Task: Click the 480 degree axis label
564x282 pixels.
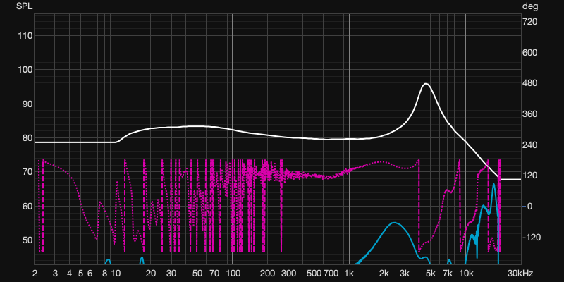Action: 529,83
